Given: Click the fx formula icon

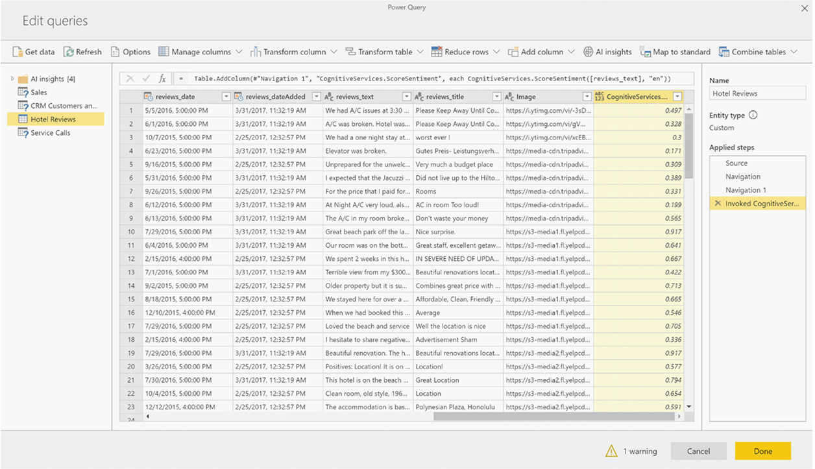Looking at the screenshot, I should click(x=162, y=78).
